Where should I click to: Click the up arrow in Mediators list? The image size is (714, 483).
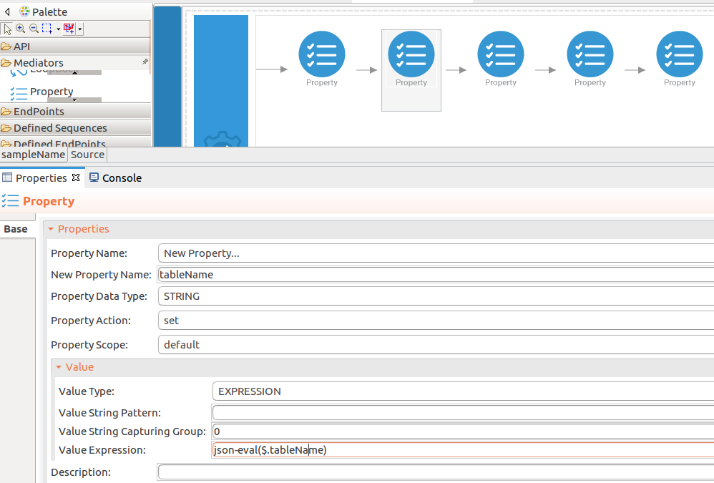(x=74, y=72)
